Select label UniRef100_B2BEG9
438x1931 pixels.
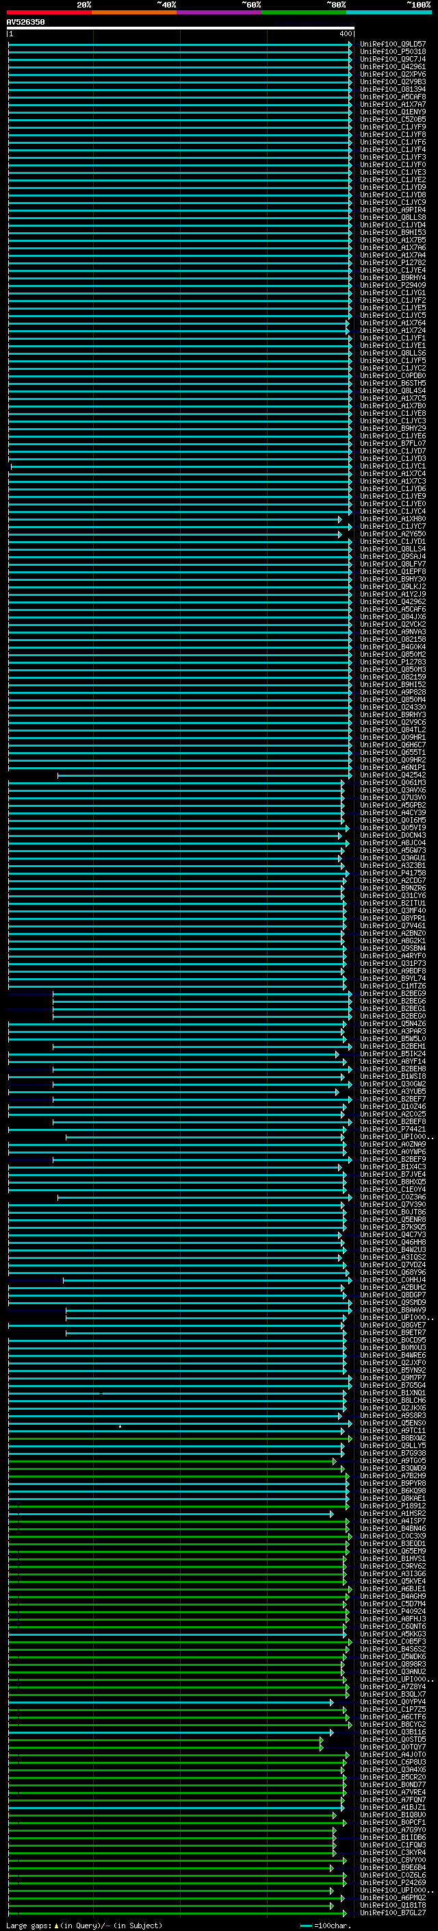pyautogui.click(x=393, y=994)
